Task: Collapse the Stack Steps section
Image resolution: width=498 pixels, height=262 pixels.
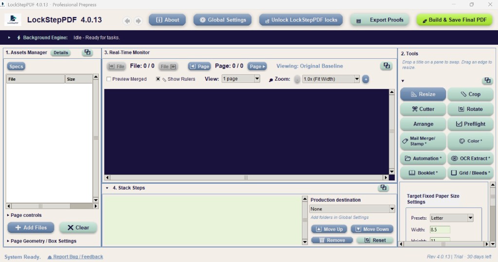Action: click(x=107, y=188)
